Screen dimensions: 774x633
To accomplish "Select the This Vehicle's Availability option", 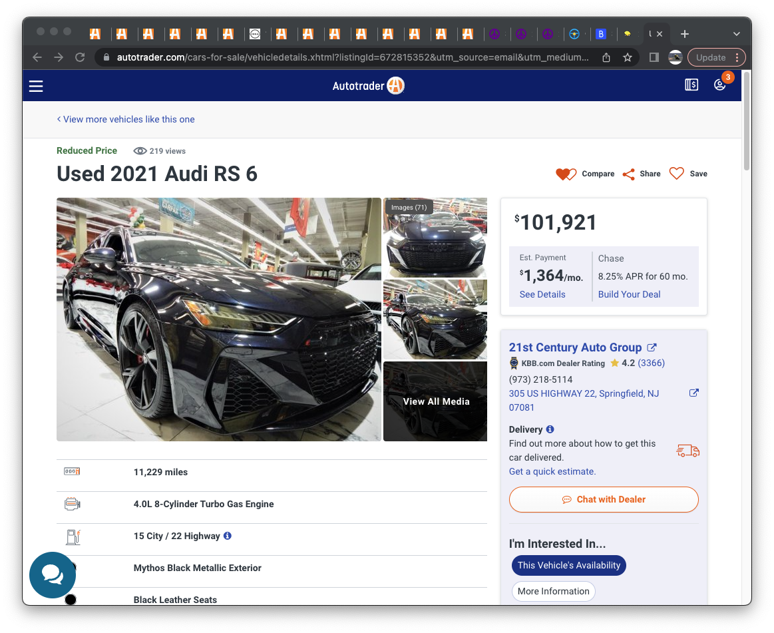I will tap(568, 565).
